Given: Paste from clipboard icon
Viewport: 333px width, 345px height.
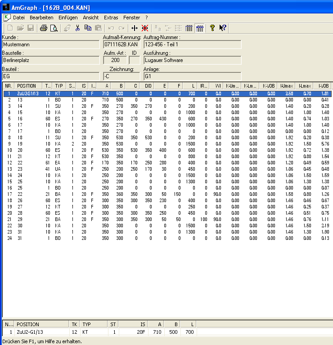Looking at the screenshot, I should pos(98,28).
